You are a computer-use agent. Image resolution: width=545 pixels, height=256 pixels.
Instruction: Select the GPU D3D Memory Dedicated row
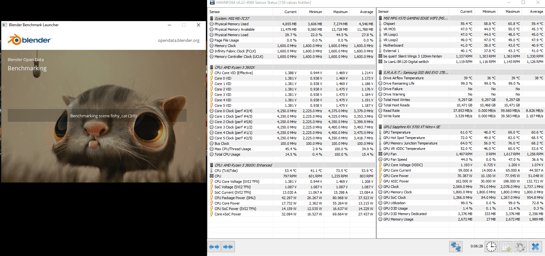461,214
